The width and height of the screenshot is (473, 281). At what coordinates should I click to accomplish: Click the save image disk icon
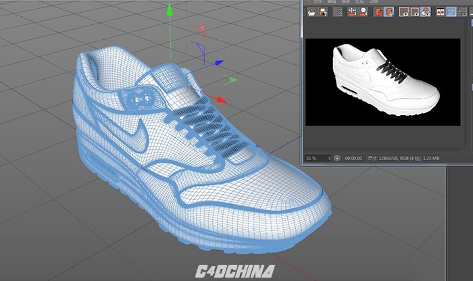[323, 11]
